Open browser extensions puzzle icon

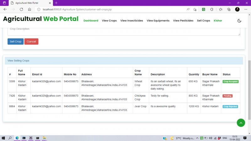tap(212, 9)
